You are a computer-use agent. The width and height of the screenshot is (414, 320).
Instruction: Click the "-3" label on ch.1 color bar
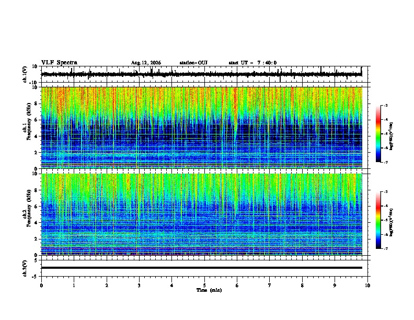pyautogui.click(x=386, y=105)
